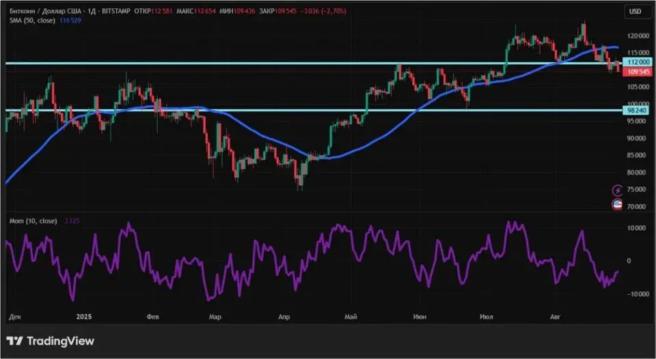Click the SMA value 116529 in the legend
656x359 pixels.
pos(72,22)
